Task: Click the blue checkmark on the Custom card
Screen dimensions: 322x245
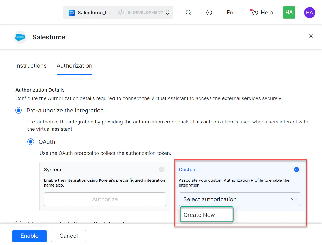Action: (297, 169)
